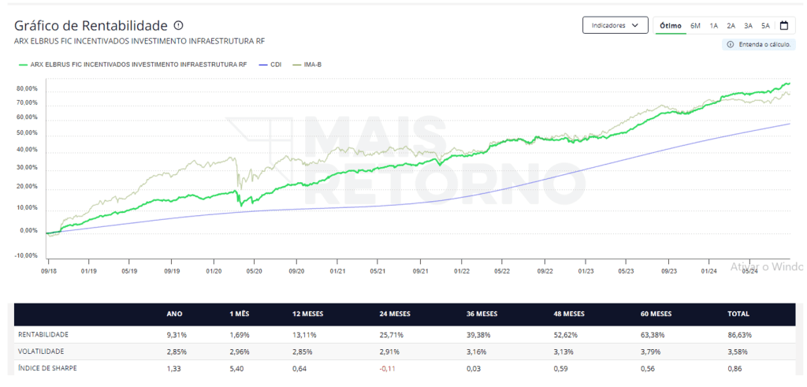Toggle the ARX ELBRUS legend series

132,65
